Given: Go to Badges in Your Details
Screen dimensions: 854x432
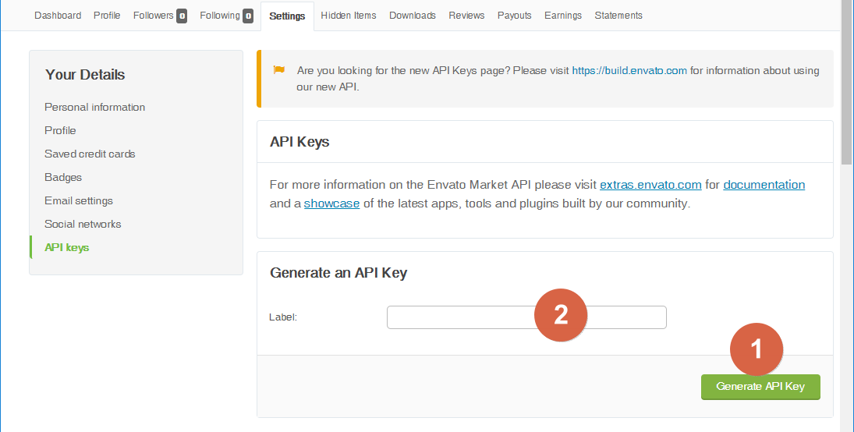Looking at the screenshot, I should (x=63, y=177).
